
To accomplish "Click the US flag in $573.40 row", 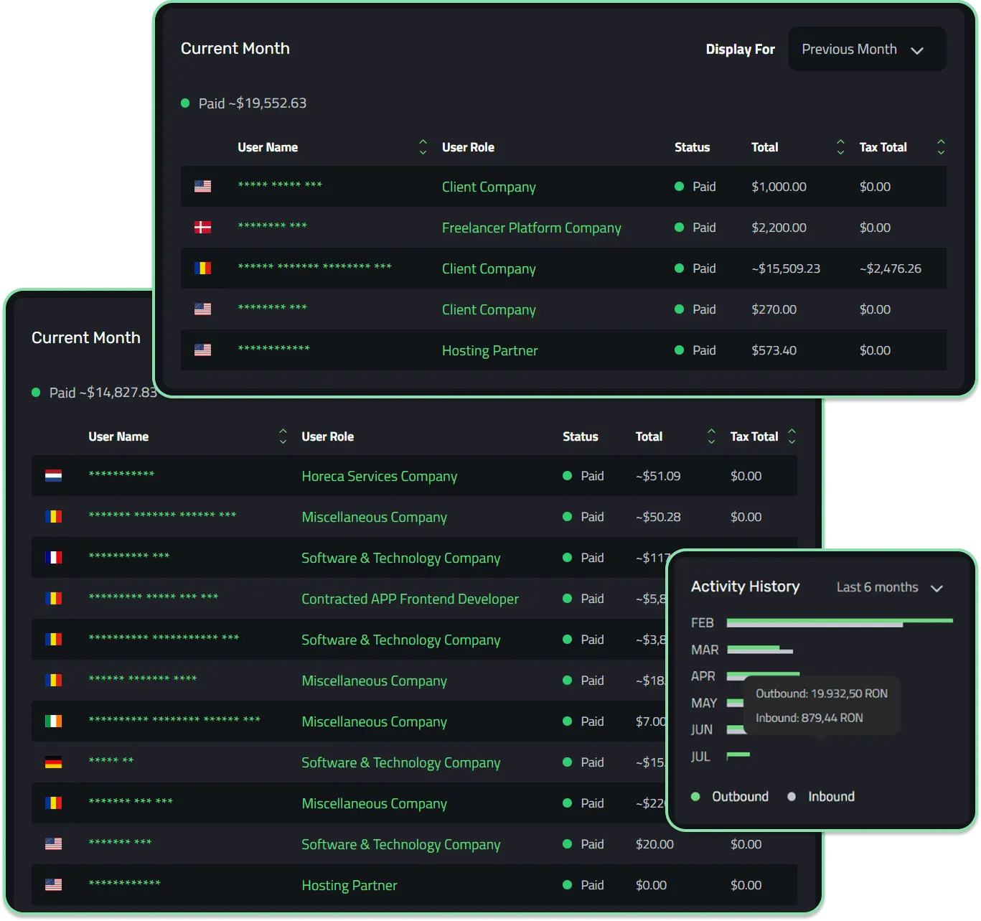I will [202, 350].
